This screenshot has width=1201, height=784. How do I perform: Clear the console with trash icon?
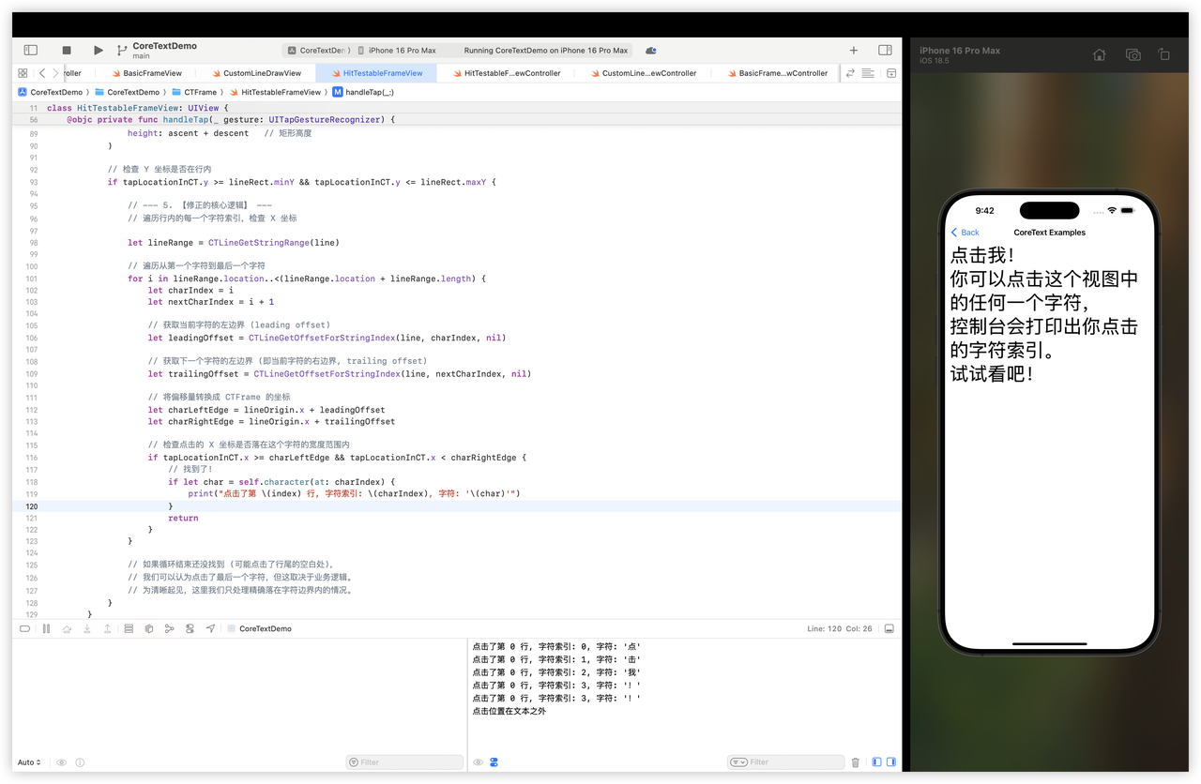(856, 762)
